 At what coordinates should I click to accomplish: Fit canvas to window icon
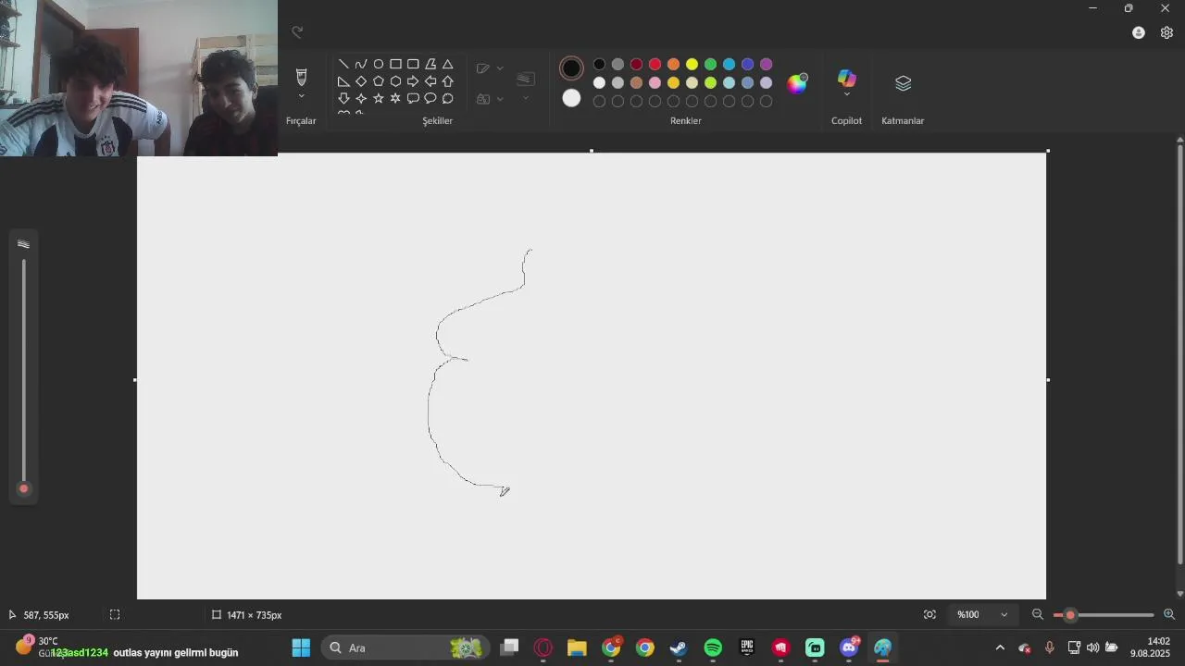[x=929, y=614]
